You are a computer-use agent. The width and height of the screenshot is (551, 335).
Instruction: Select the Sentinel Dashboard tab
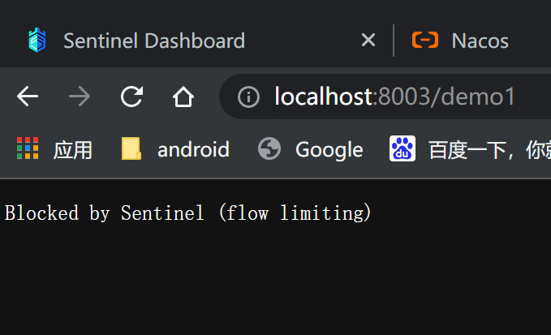[154, 41]
